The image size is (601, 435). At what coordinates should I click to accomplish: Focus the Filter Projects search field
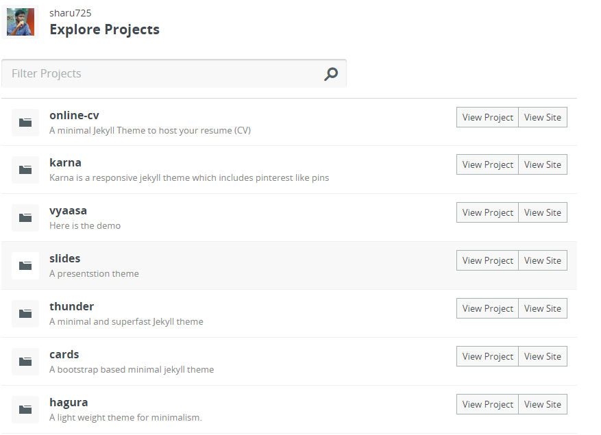pos(174,73)
